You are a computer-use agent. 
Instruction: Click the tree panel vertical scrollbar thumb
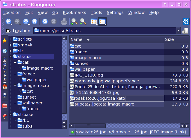coord(64,90)
